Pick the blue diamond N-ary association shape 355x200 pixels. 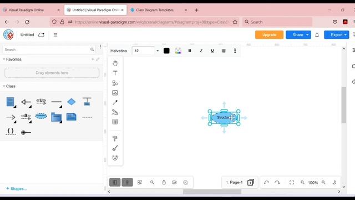(72, 102)
